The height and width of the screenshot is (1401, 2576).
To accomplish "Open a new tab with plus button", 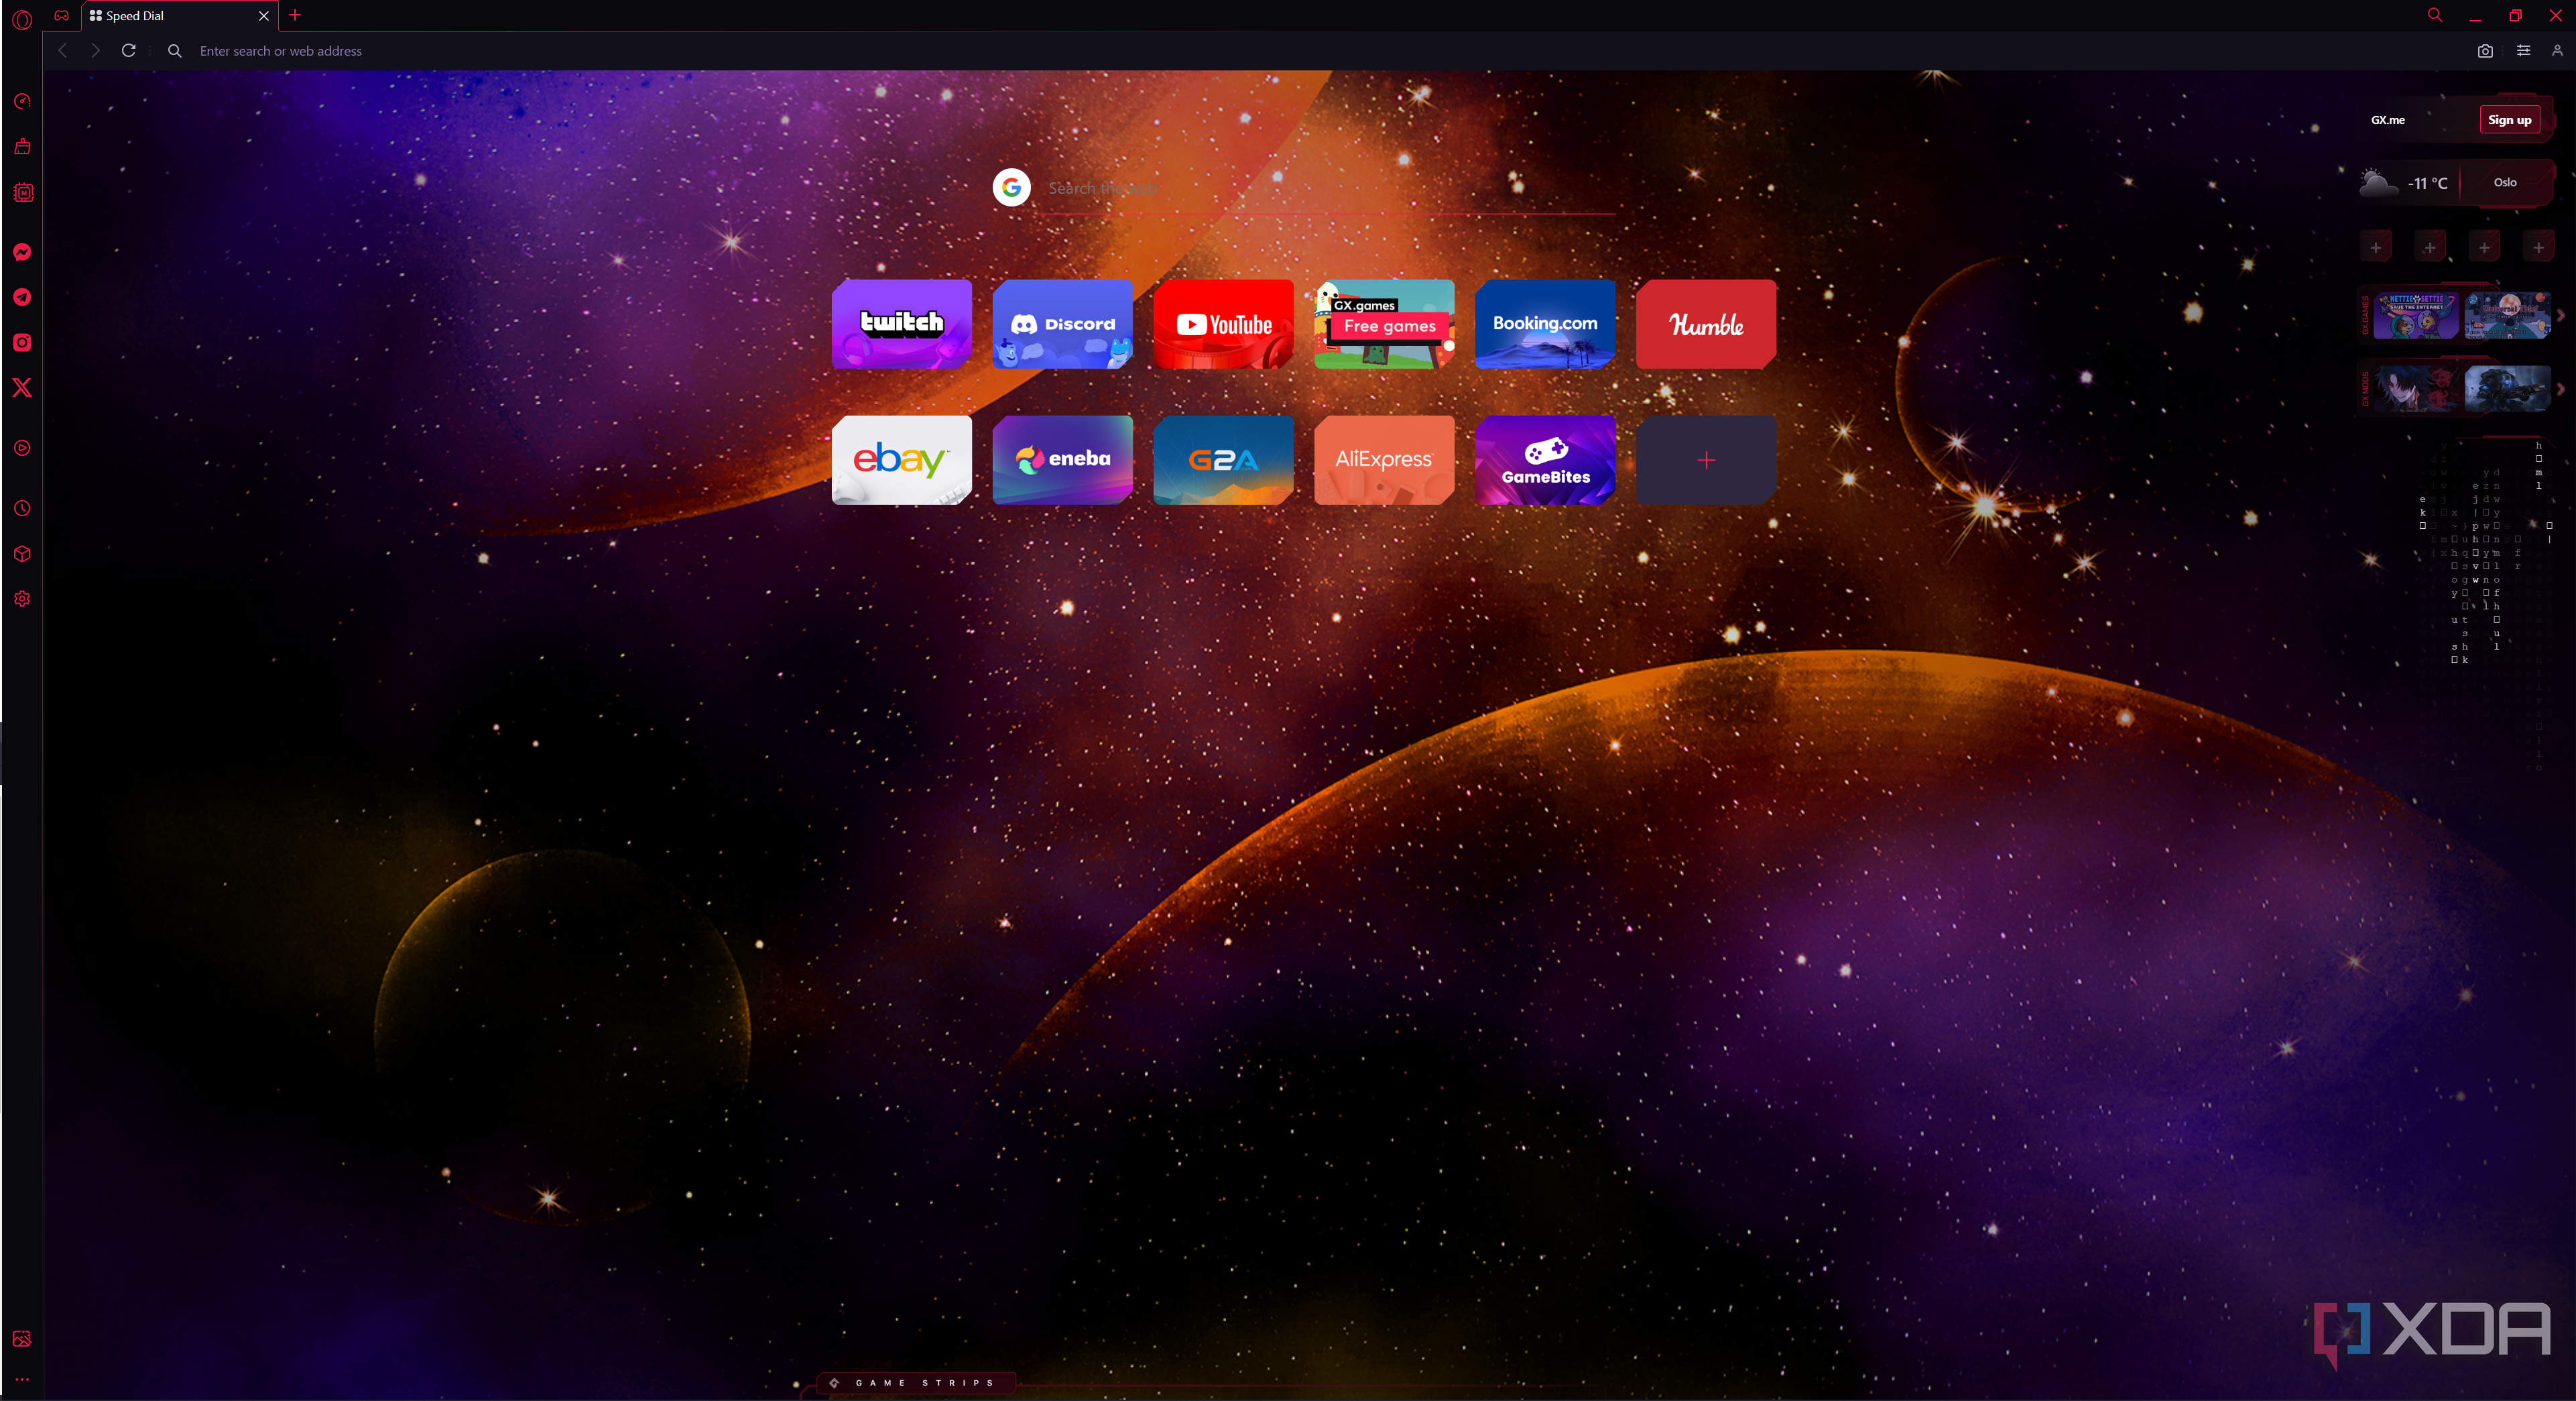I will [295, 15].
